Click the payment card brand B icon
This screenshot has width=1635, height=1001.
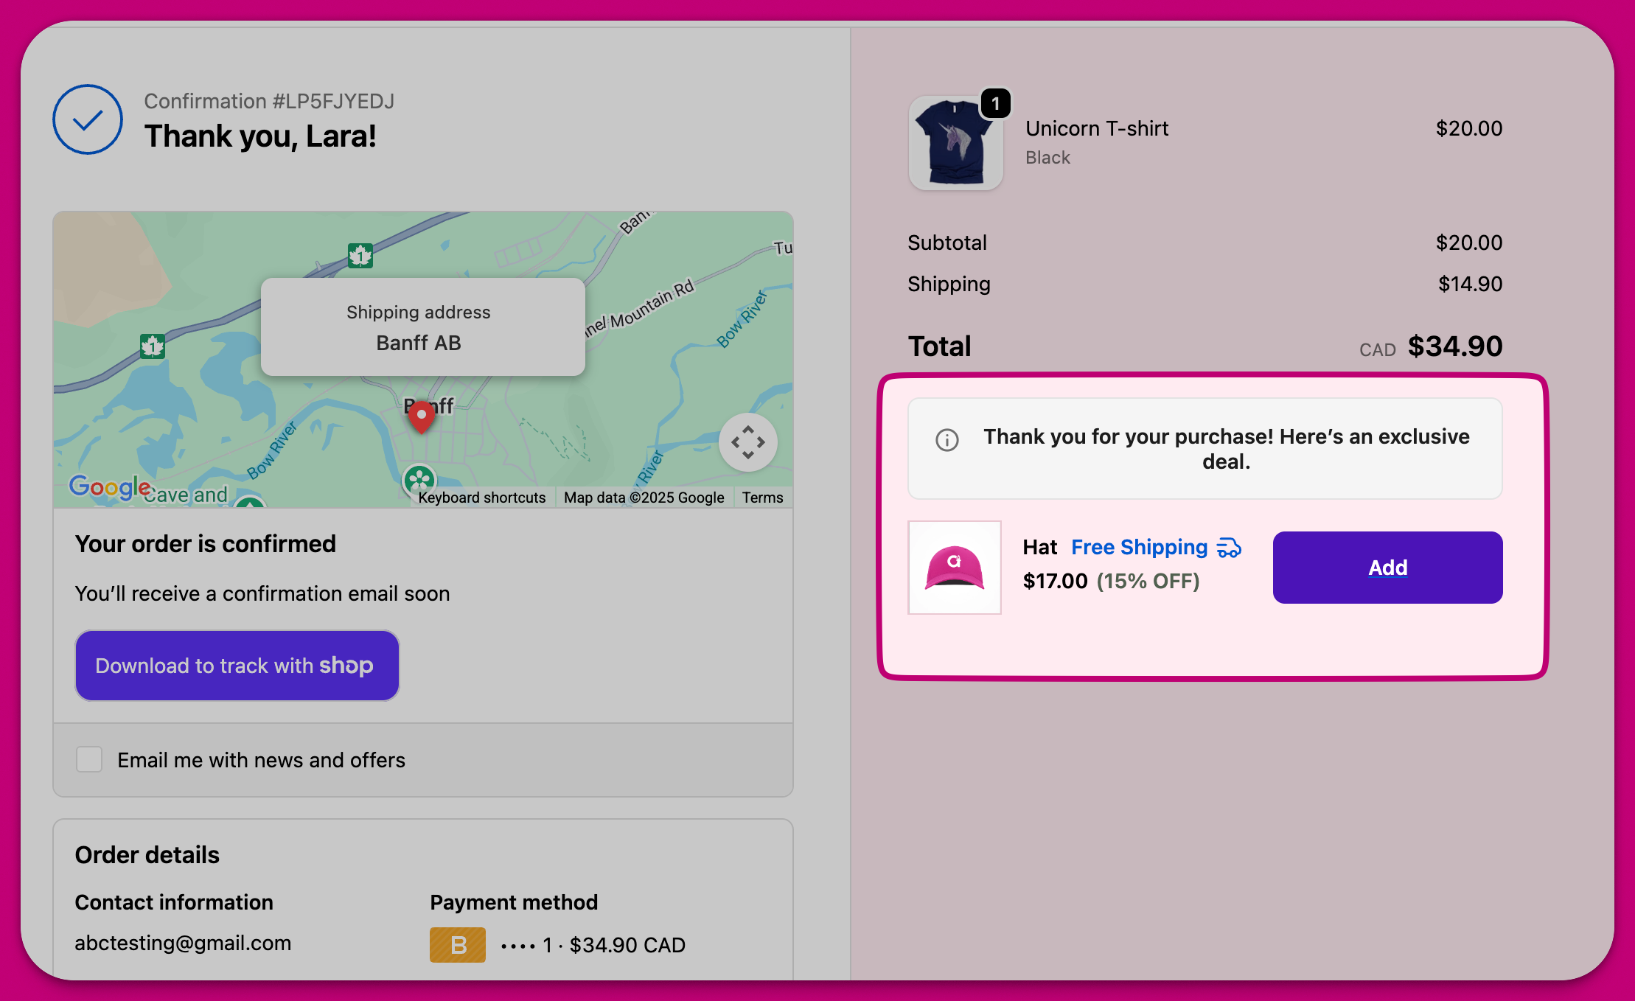[x=457, y=944]
